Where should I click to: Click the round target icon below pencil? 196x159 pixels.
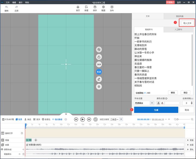tap(99, 86)
